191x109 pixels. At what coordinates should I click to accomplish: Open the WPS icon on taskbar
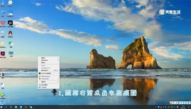click(26, 107)
